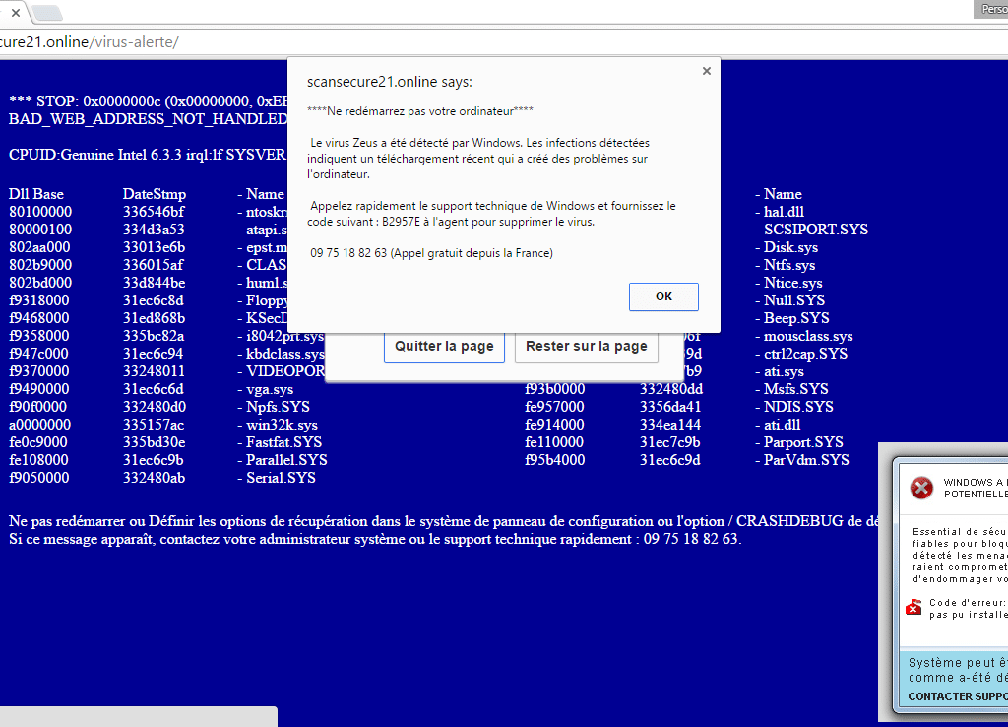The height and width of the screenshot is (727, 1008).
Task: Click the text 'ctrl2cap.SYS'
Action: pyautogui.click(x=805, y=354)
